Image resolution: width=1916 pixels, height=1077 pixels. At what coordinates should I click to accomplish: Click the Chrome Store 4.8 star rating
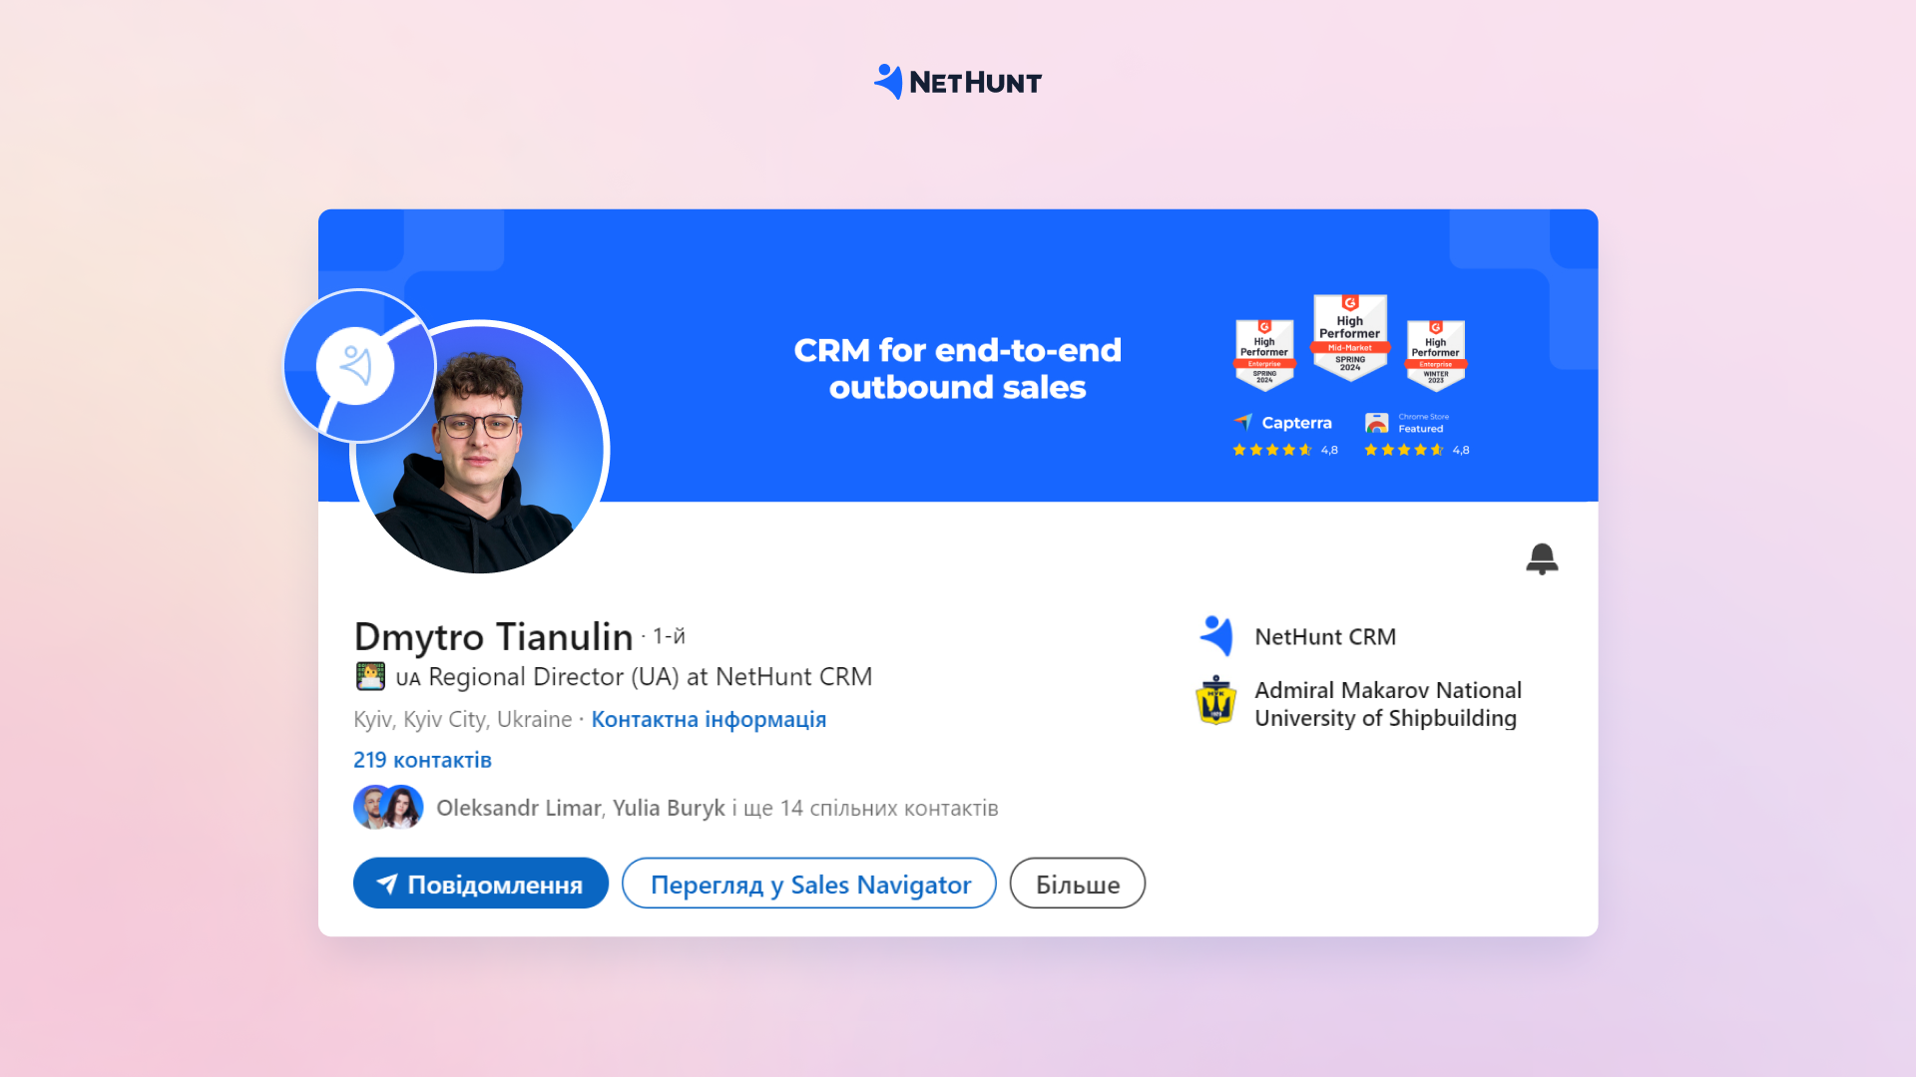coord(1417,451)
